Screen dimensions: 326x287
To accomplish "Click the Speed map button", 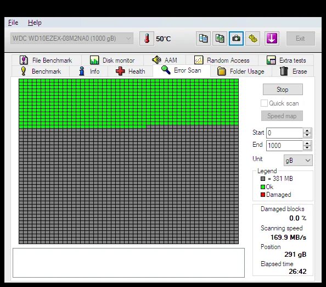I will click(282, 116).
